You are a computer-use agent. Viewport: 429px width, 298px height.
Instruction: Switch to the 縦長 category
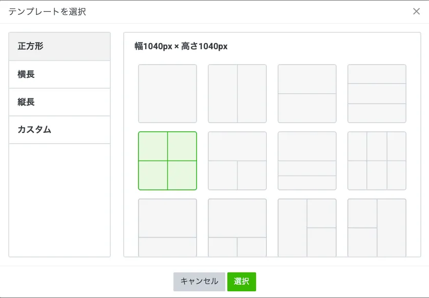click(x=60, y=102)
